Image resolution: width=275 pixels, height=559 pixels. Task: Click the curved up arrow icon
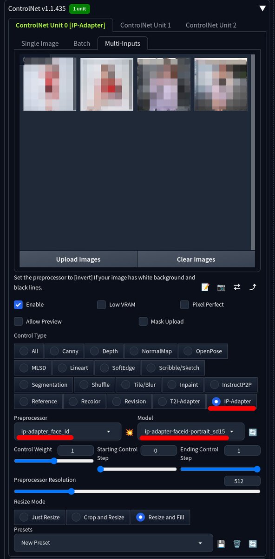click(x=253, y=287)
